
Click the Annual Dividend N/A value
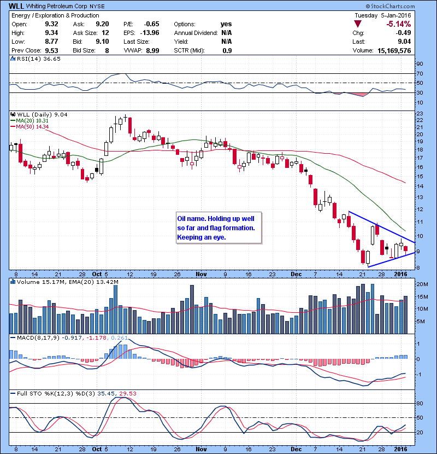[227, 33]
